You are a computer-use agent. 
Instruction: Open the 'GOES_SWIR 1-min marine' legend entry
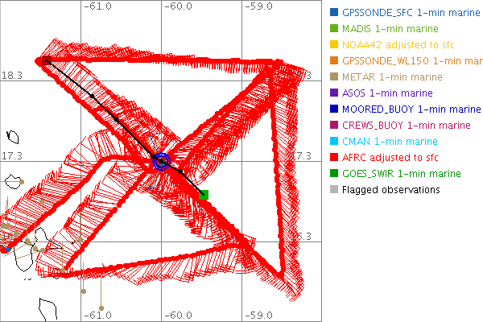point(401,174)
